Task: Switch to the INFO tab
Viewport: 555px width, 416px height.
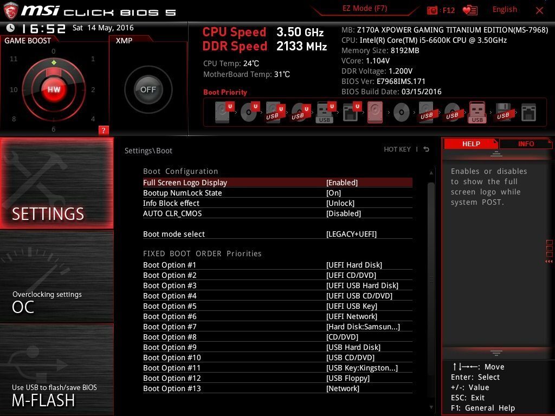Action: click(x=526, y=144)
